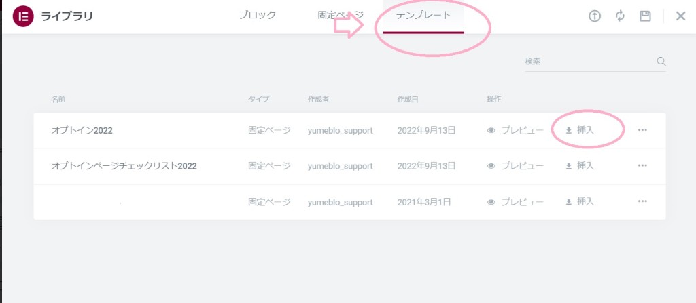Screen dimensions: 696x303
Task: Close the library with X icon
Action: pos(680,16)
